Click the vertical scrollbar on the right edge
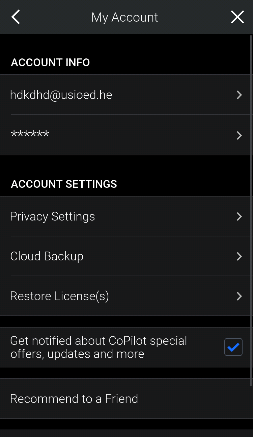Screen dimensions: 253x437 [251, 209]
